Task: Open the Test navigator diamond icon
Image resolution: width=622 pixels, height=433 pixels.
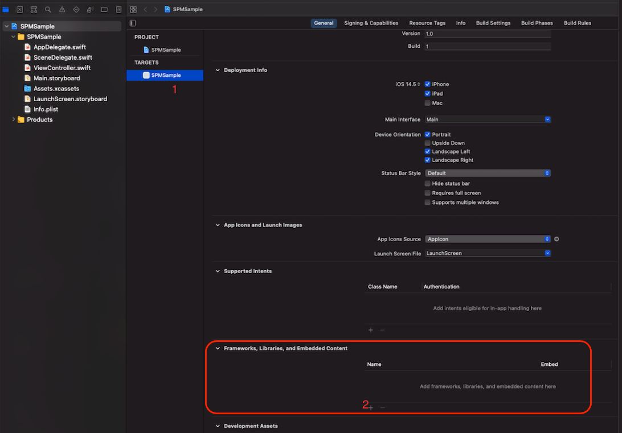Action: click(76, 10)
